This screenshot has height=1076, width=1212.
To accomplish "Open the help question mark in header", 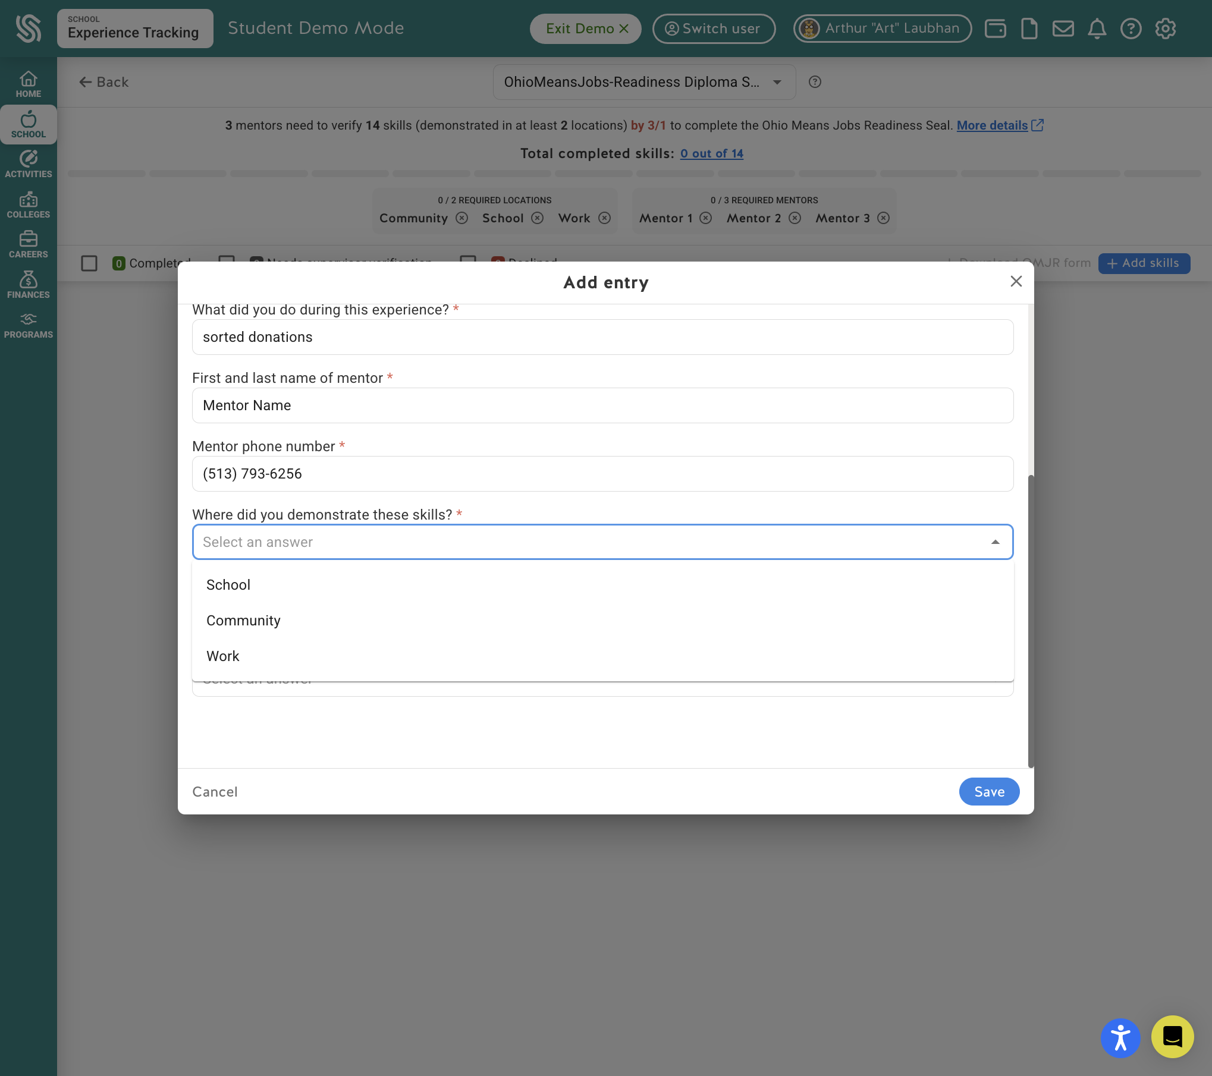I will point(1131,29).
